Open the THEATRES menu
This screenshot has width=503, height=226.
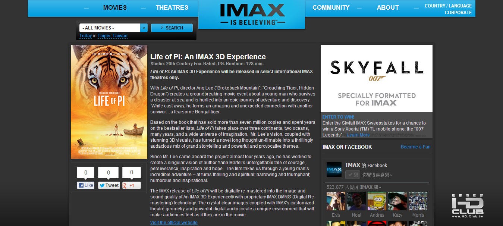point(172,7)
